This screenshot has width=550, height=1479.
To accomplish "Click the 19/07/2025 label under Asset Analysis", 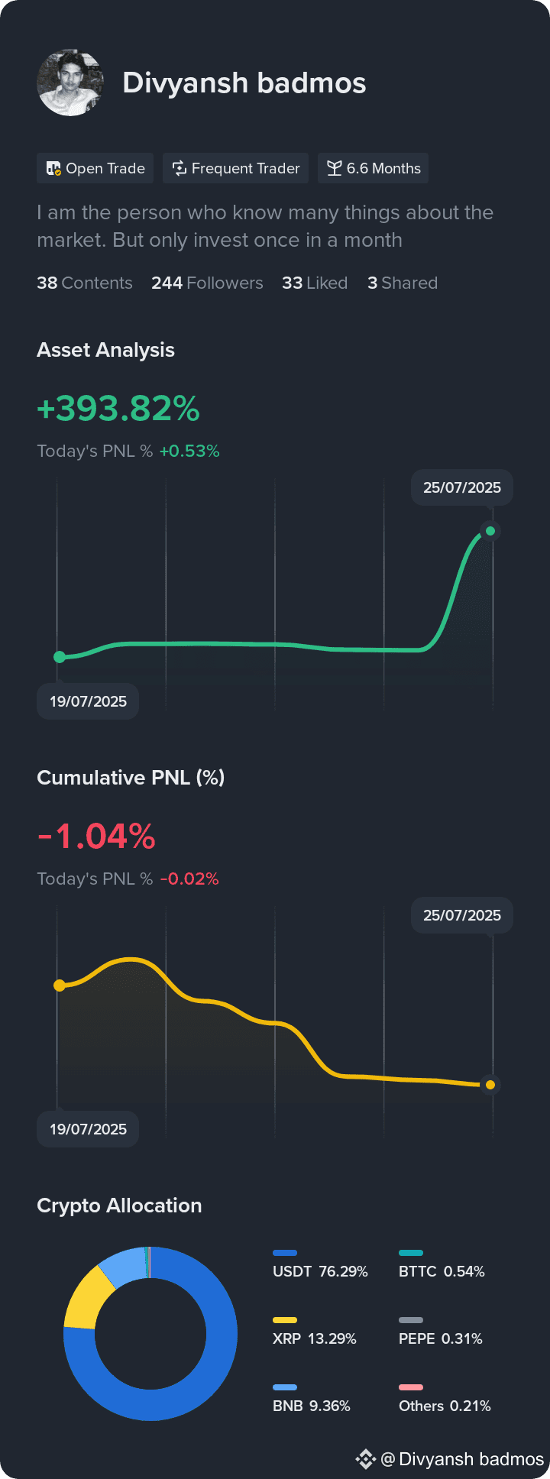I will [88, 701].
